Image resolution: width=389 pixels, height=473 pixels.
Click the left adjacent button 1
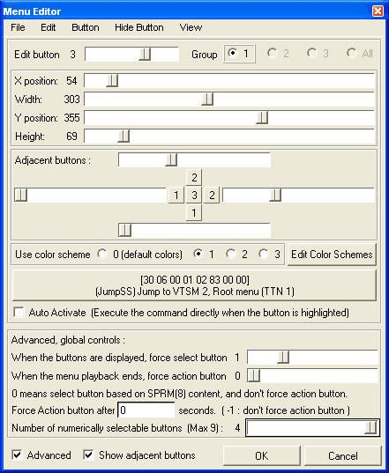pos(176,195)
